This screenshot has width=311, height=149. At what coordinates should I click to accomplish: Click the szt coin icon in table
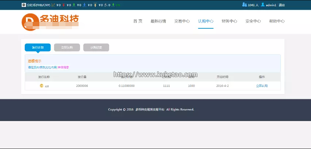click(x=41, y=86)
